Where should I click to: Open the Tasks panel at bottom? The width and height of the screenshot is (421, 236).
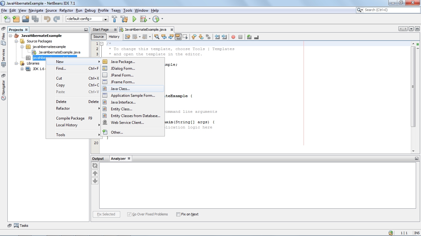[21, 226]
